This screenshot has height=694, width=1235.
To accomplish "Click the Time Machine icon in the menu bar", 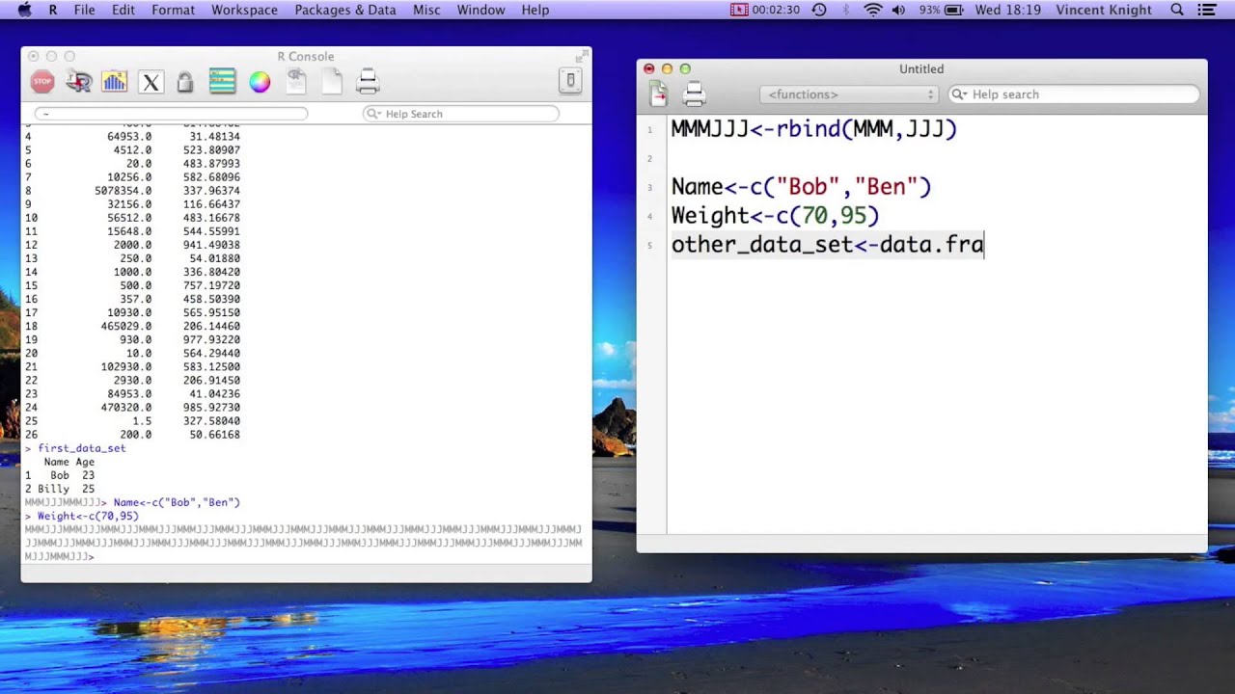I will click(x=819, y=10).
